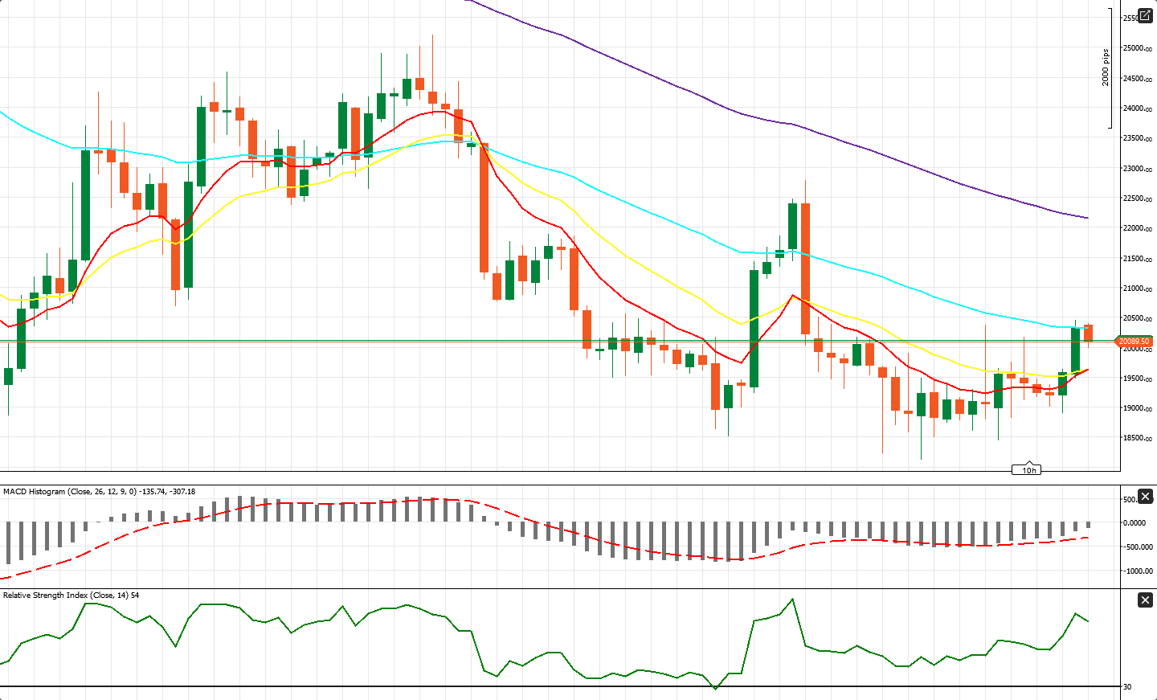Select the 2000 pips scale ruler
1157x700 pixels.
pos(1107,68)
